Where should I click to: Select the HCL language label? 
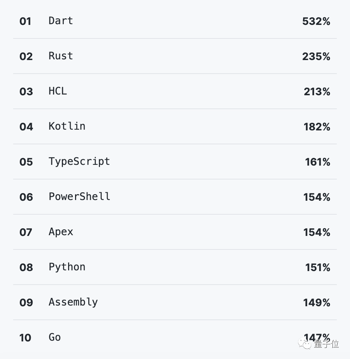pos(58,91)
